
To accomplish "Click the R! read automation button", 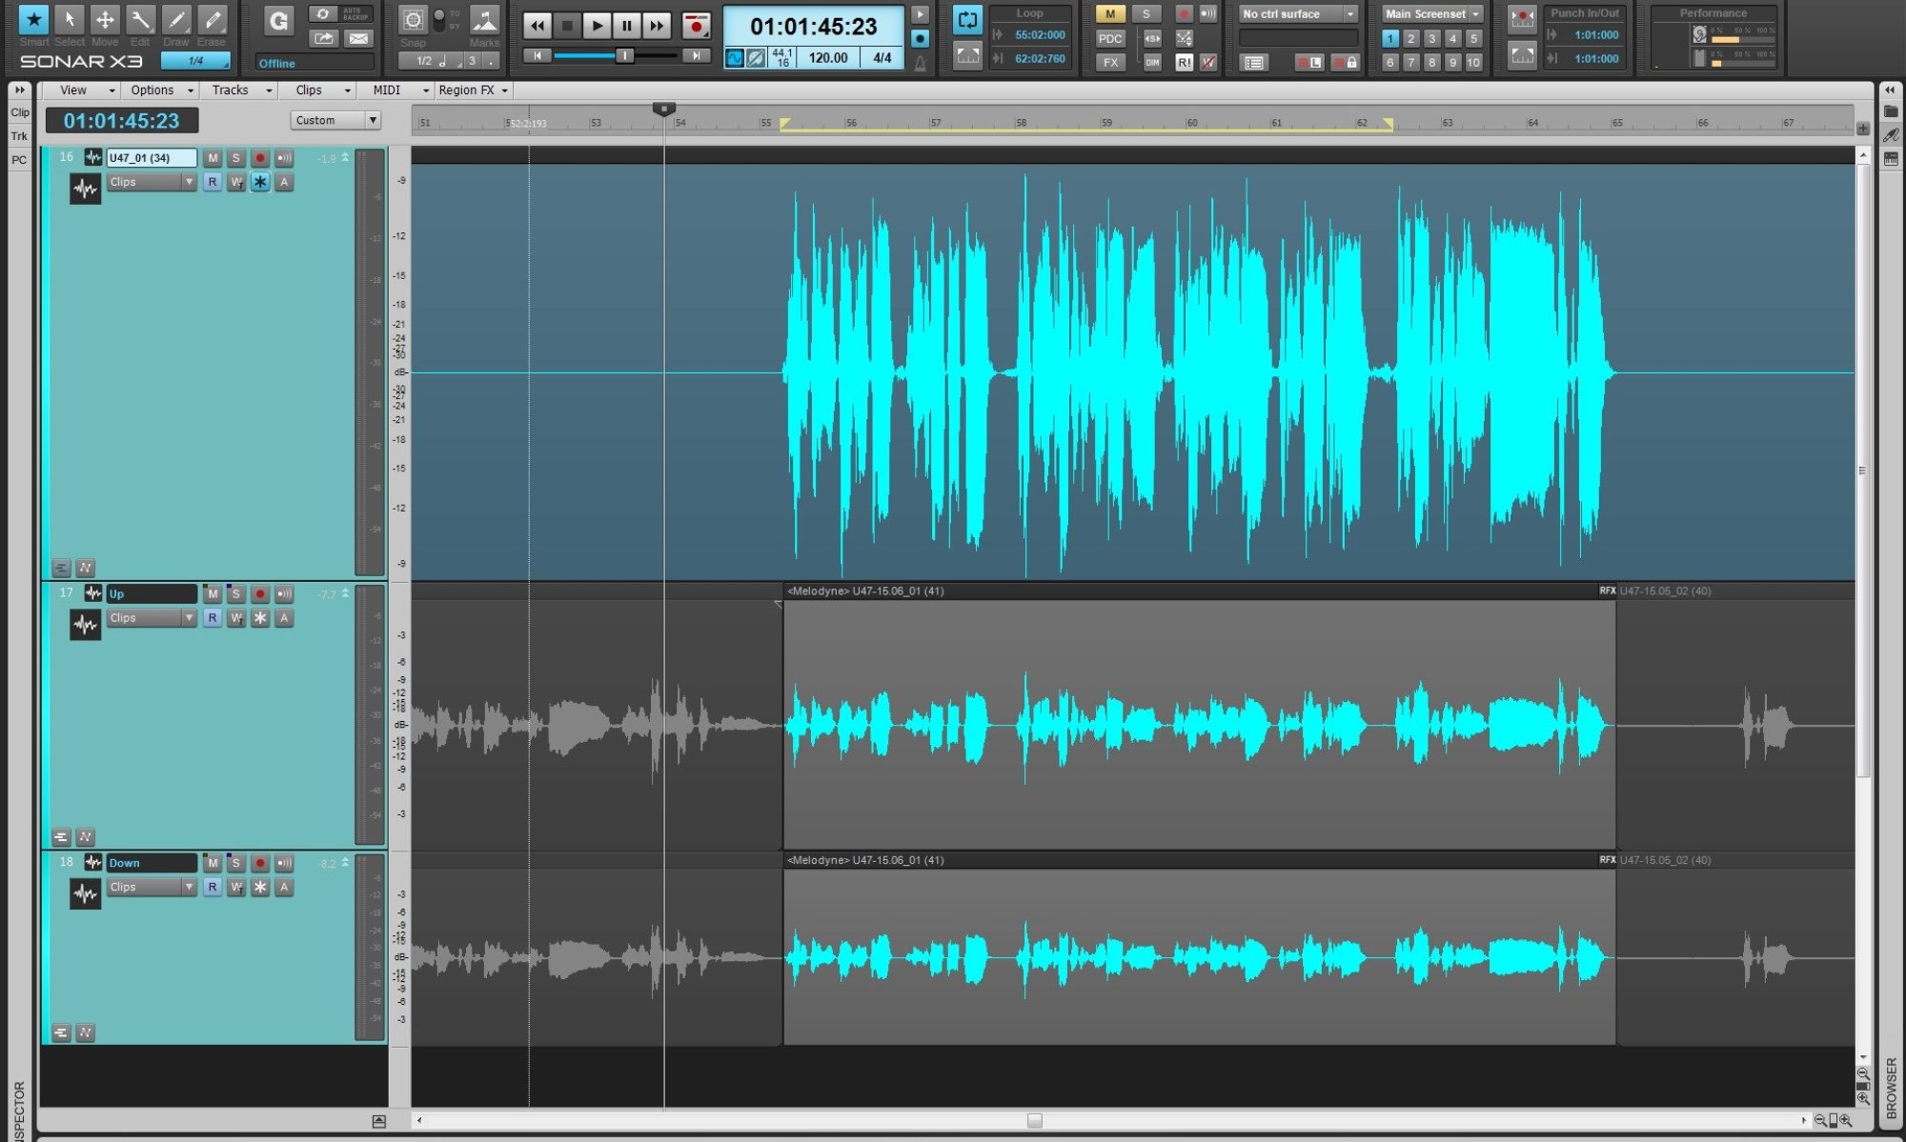I will (x=1184, y=62).
